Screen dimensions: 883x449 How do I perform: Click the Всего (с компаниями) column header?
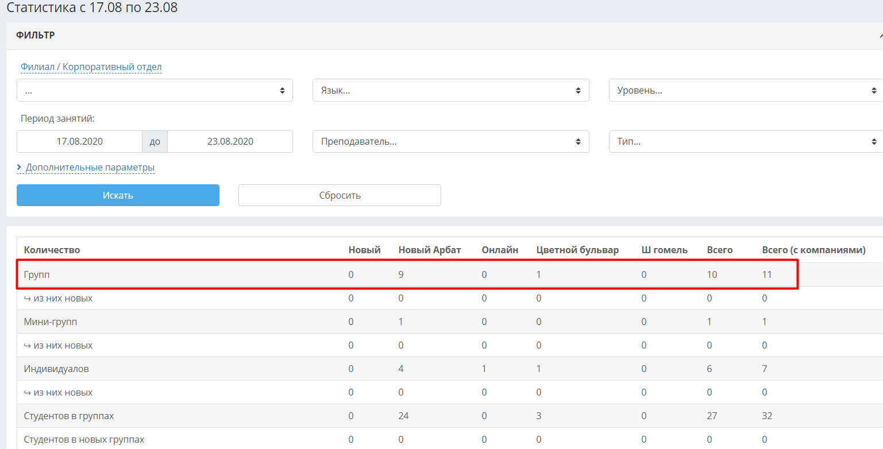[813, 250]
